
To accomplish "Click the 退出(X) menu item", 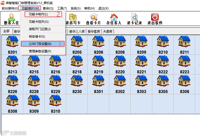I will click(x=103, y=8).
